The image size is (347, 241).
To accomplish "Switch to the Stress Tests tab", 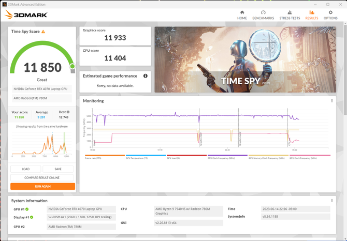I will point(290,15).
